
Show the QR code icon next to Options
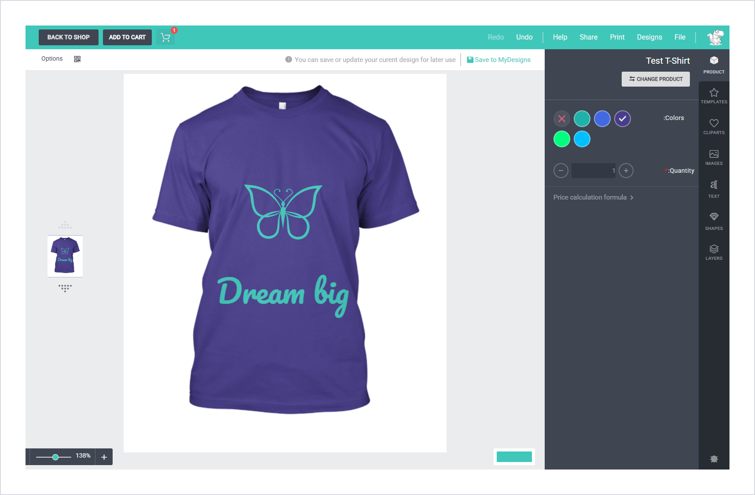77,59
